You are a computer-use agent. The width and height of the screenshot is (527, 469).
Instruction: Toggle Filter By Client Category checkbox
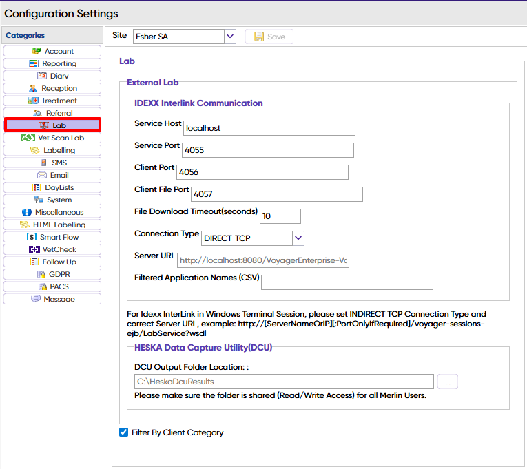[124, 432]
